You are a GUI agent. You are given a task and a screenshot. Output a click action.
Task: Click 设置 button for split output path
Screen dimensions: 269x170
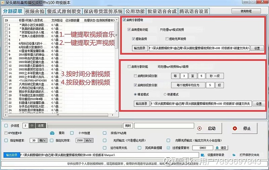[259, 104]
